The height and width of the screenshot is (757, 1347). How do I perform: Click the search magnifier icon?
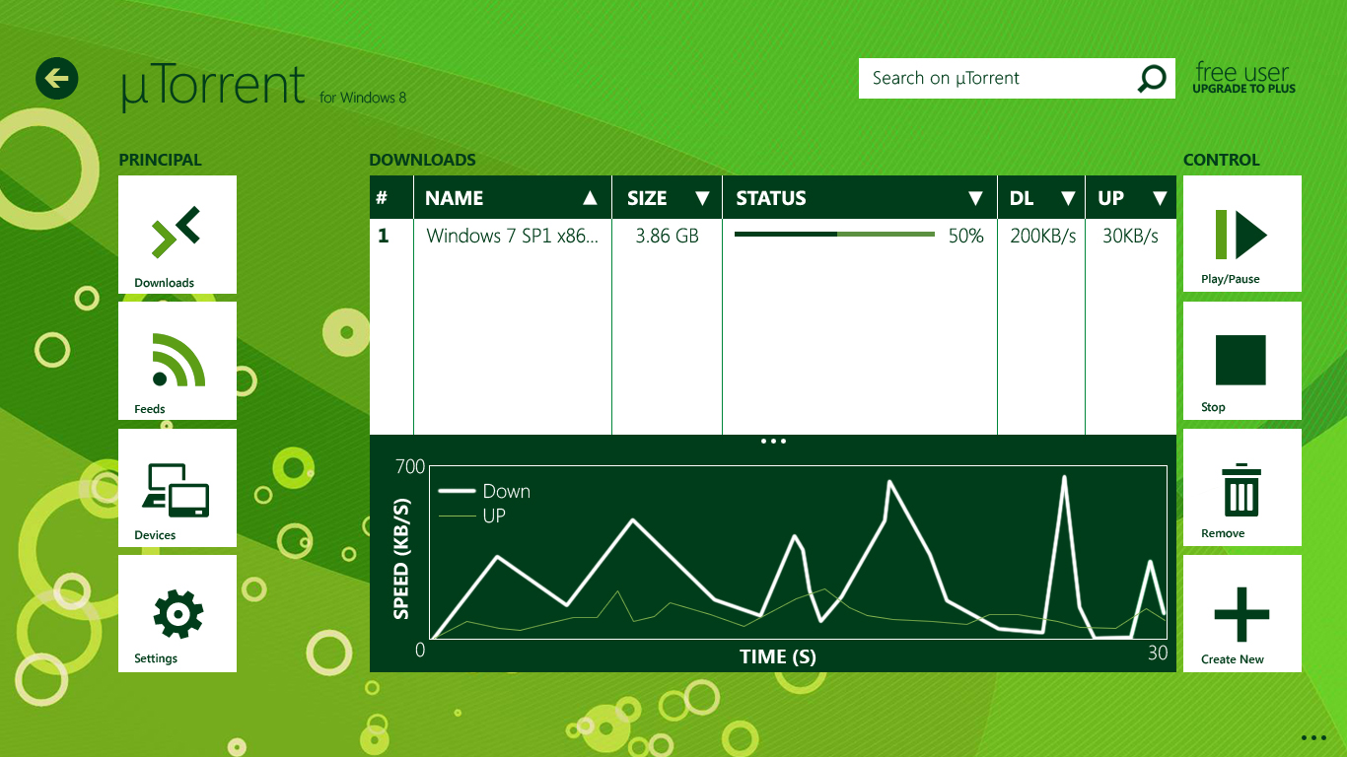click(1151, 78)
